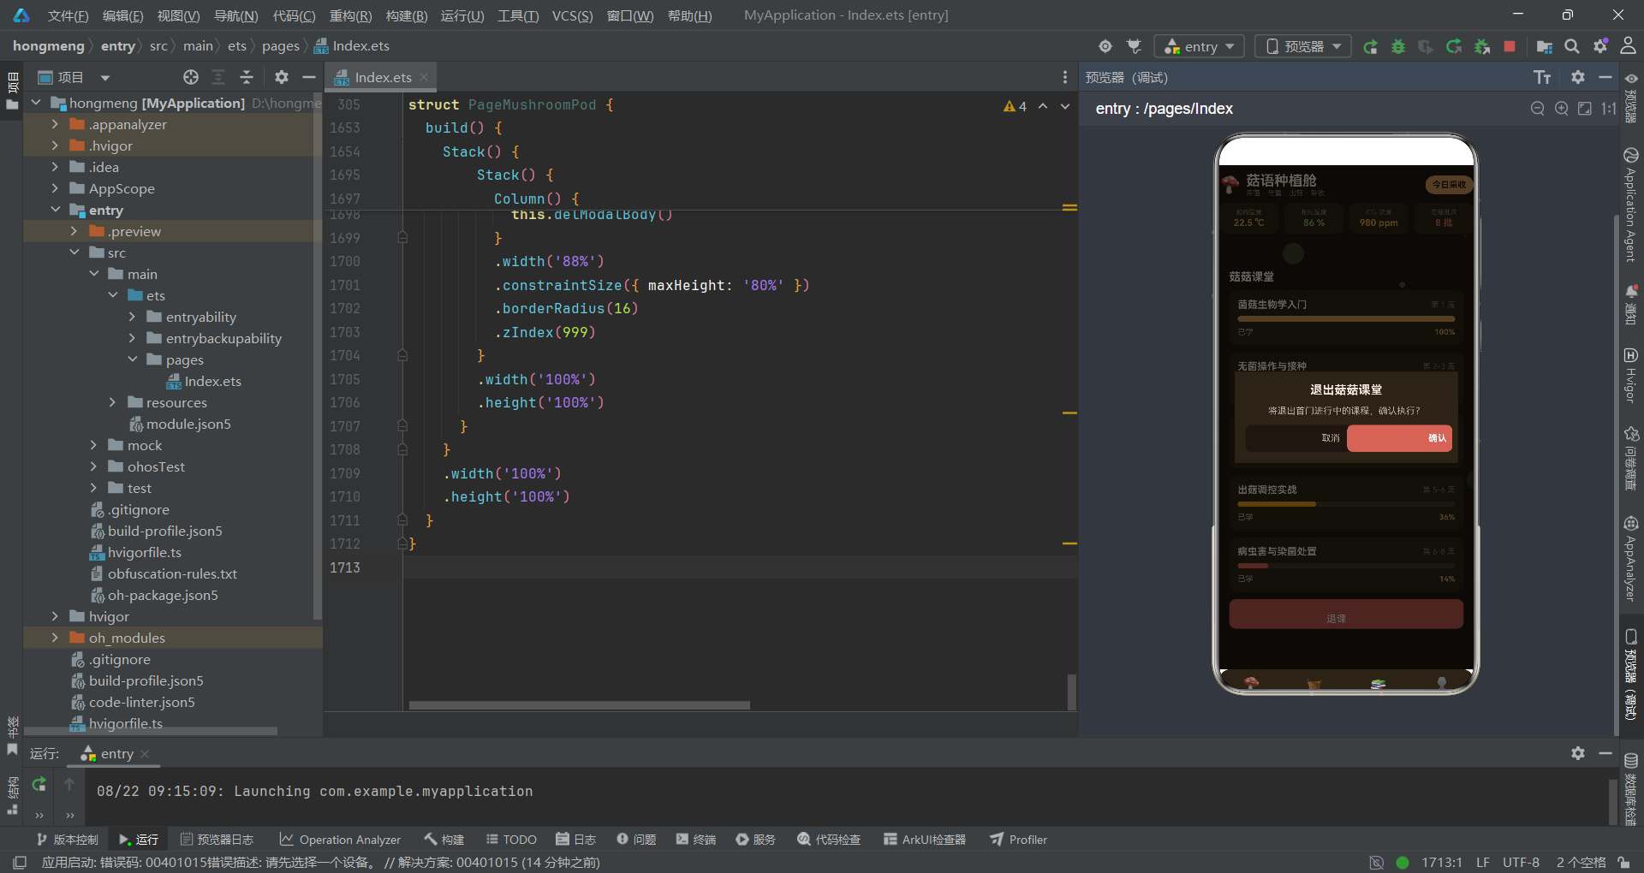Expand the oh_modules folder

tap(55, 638)
